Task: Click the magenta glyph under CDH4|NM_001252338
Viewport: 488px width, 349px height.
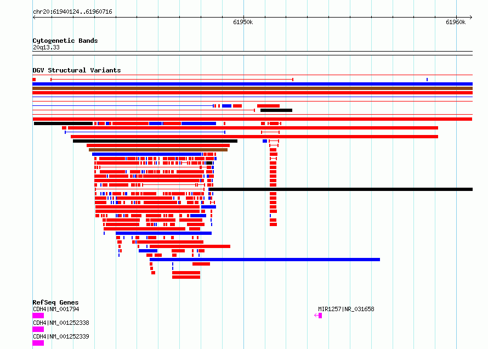Action: tap(38, 329)
